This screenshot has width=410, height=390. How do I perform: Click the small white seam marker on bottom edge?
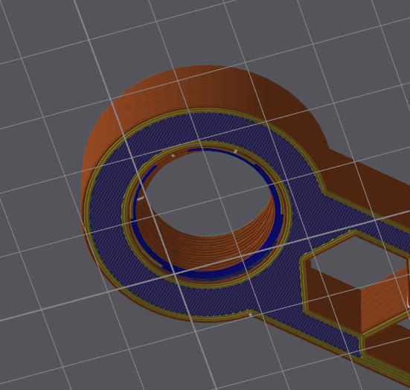click(250, 314)
